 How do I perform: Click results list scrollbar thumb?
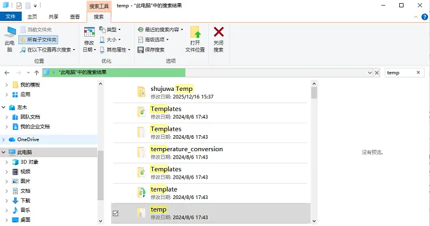314,93
